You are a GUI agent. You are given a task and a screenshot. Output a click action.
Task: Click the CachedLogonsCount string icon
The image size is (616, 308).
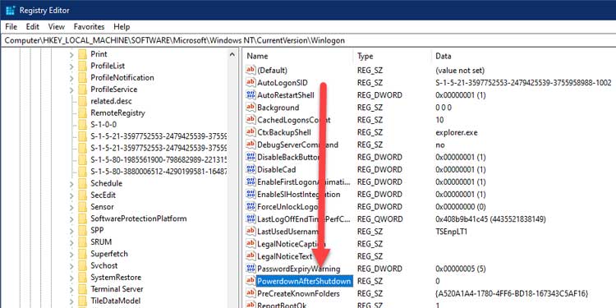(x=251, y=120)
